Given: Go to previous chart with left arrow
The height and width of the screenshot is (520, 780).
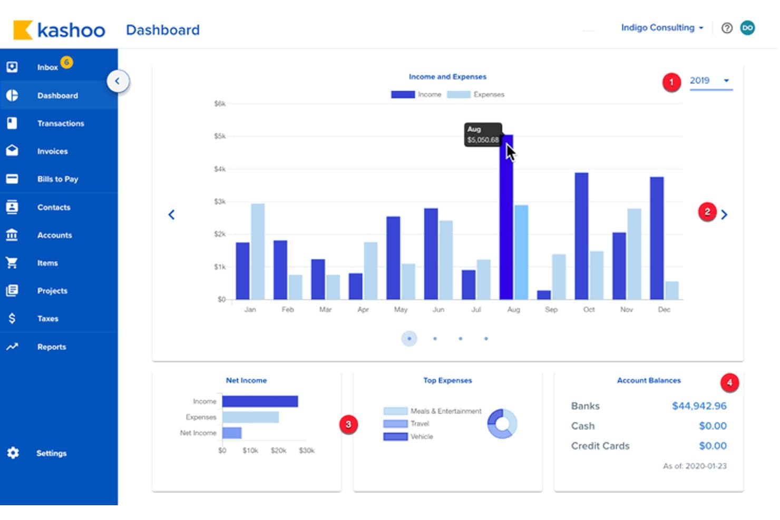Looking at the screenshot, I should pos(171,214).
